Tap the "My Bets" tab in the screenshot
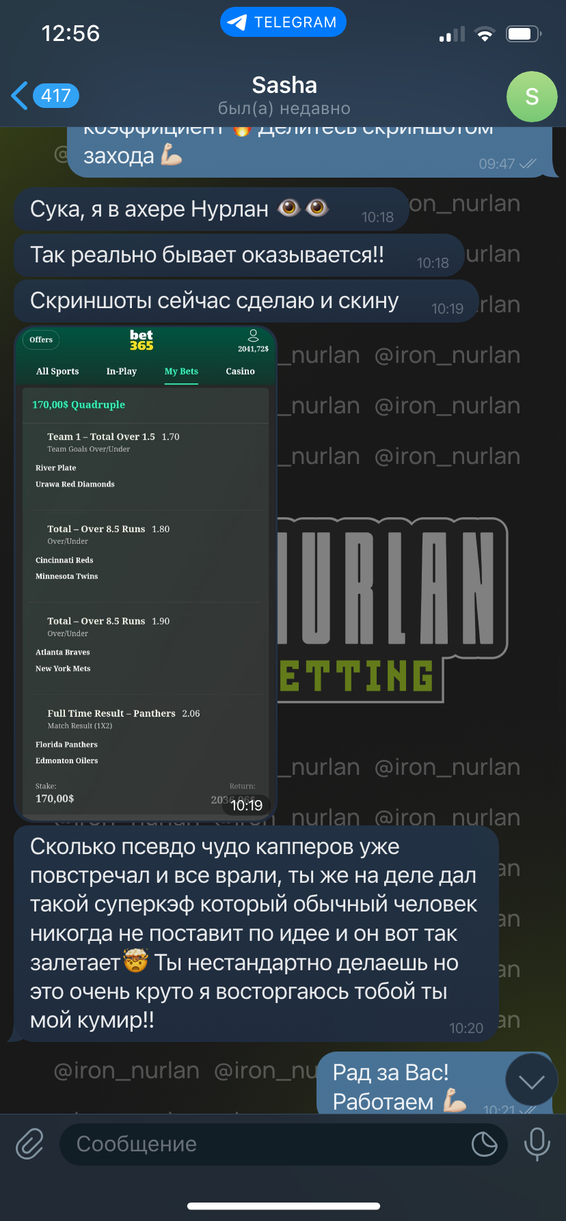Screen dimensions: 566x1221 click(181, 371)
